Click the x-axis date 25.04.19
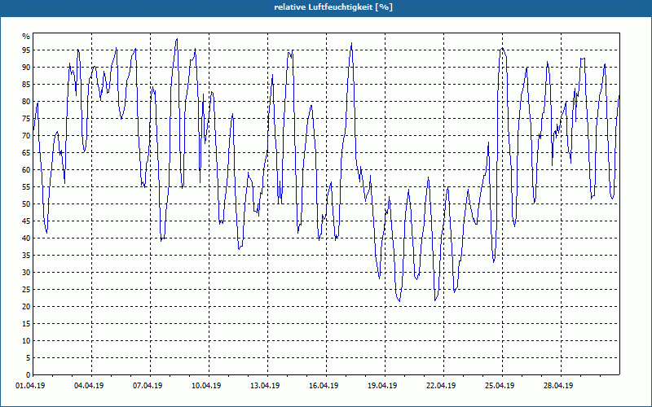This screenshot has width=652, height=407. tap(500, 386)
